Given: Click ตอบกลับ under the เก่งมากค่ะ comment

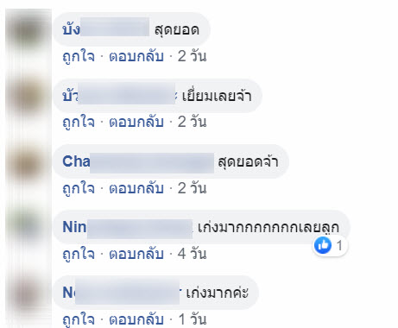Looking at the screenshot, I should click(136, 319).
